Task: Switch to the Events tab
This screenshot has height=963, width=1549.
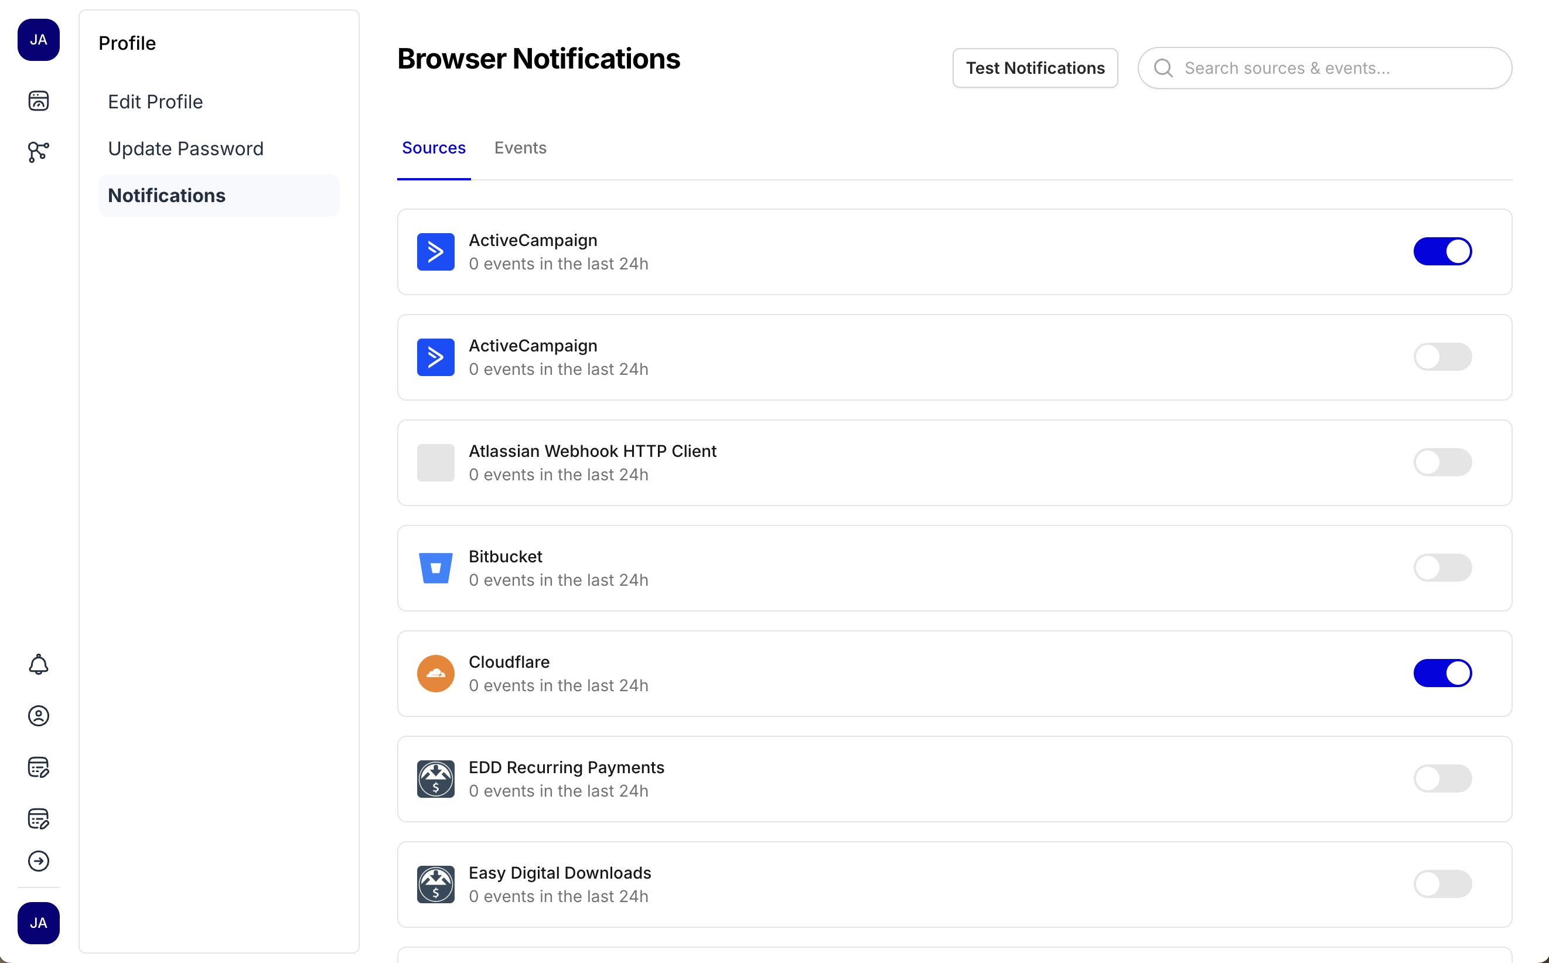Action: tap(520, 148)
